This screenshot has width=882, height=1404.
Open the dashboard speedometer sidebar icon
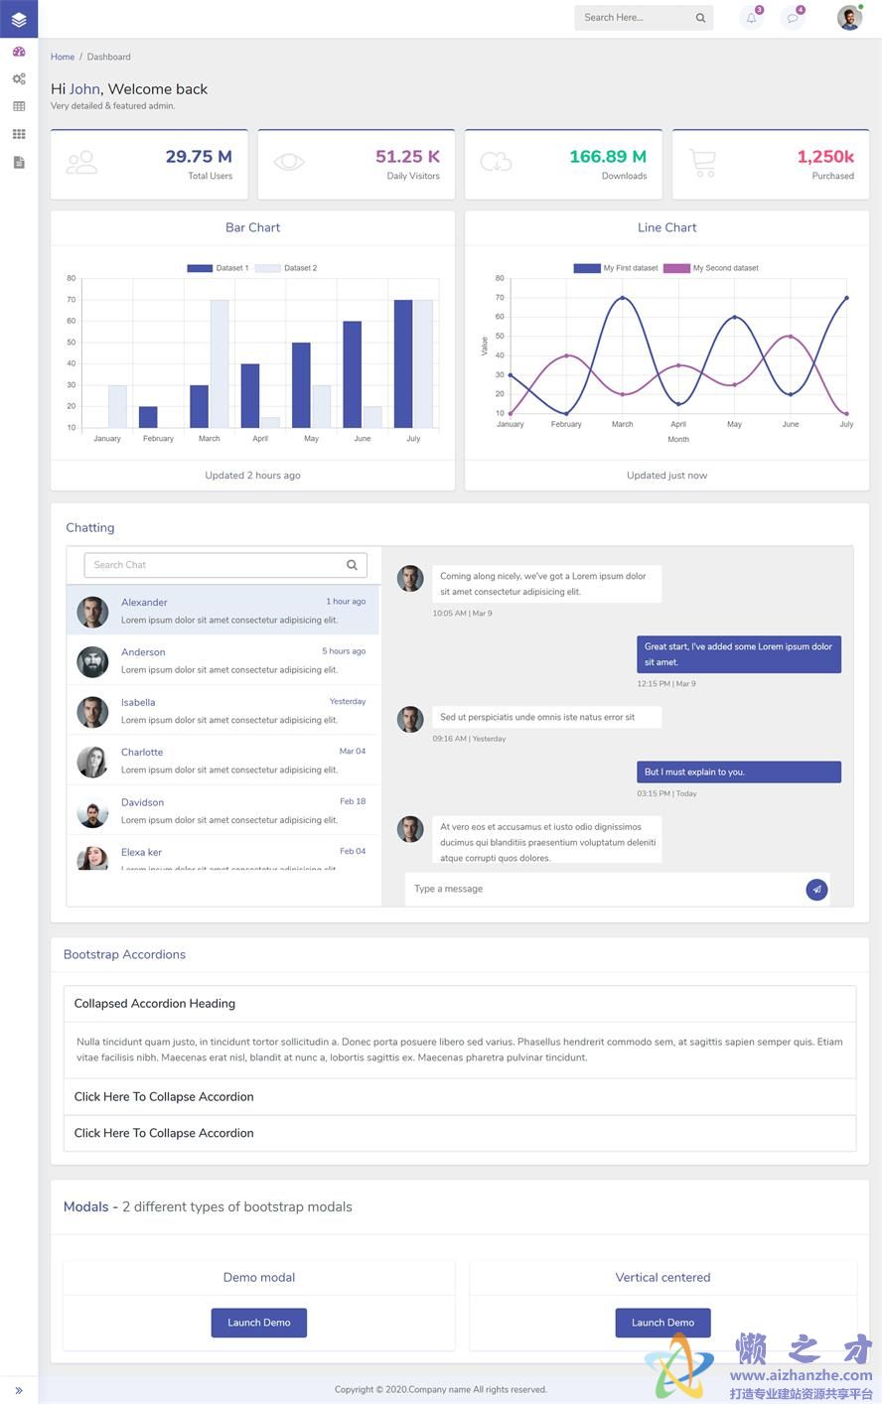(19, 52)
